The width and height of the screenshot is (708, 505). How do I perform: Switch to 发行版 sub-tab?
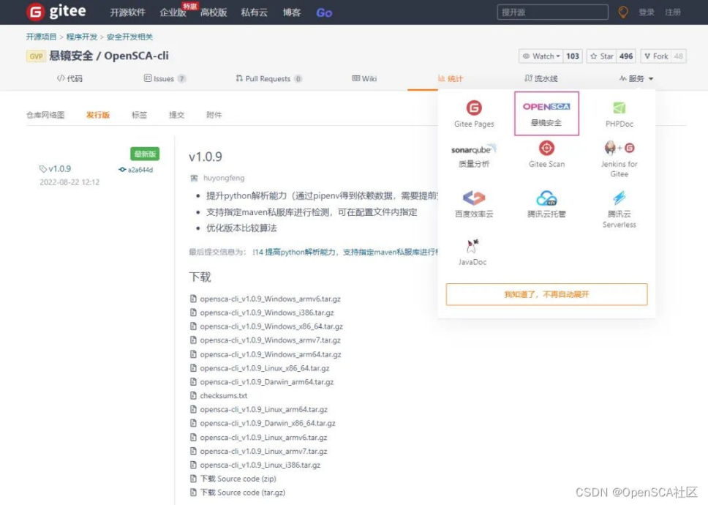[x=97, y=115]
